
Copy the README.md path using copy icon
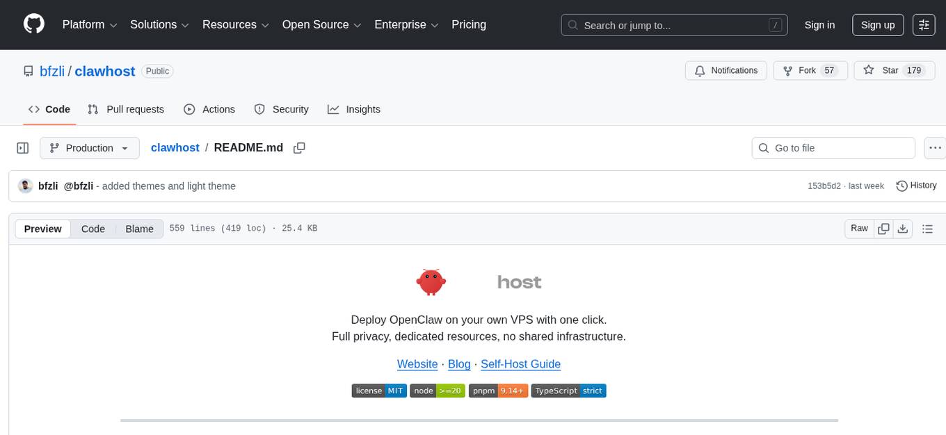[299, 147]
